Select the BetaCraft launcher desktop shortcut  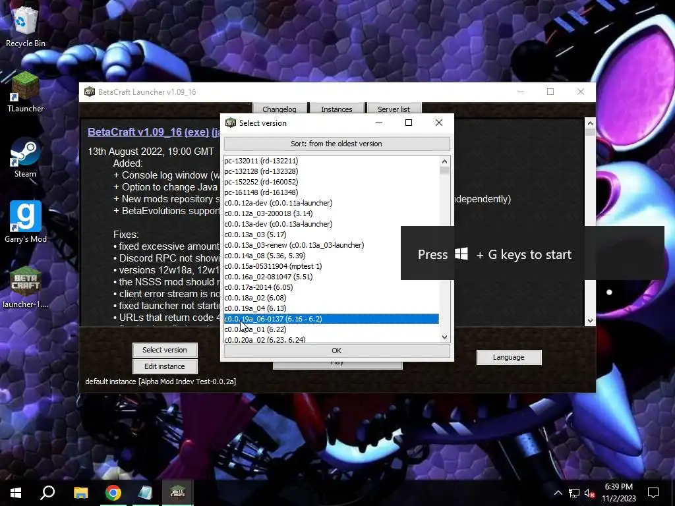pyautogui.click(x=26, y=287)
